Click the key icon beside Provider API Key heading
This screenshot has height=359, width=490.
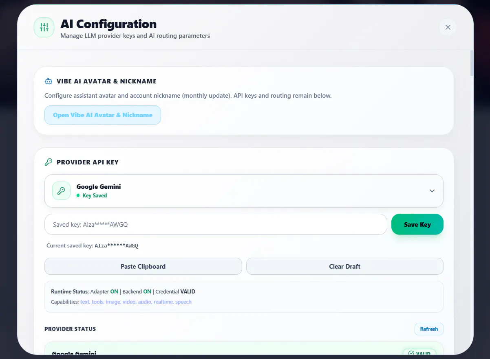click(49, 162)
